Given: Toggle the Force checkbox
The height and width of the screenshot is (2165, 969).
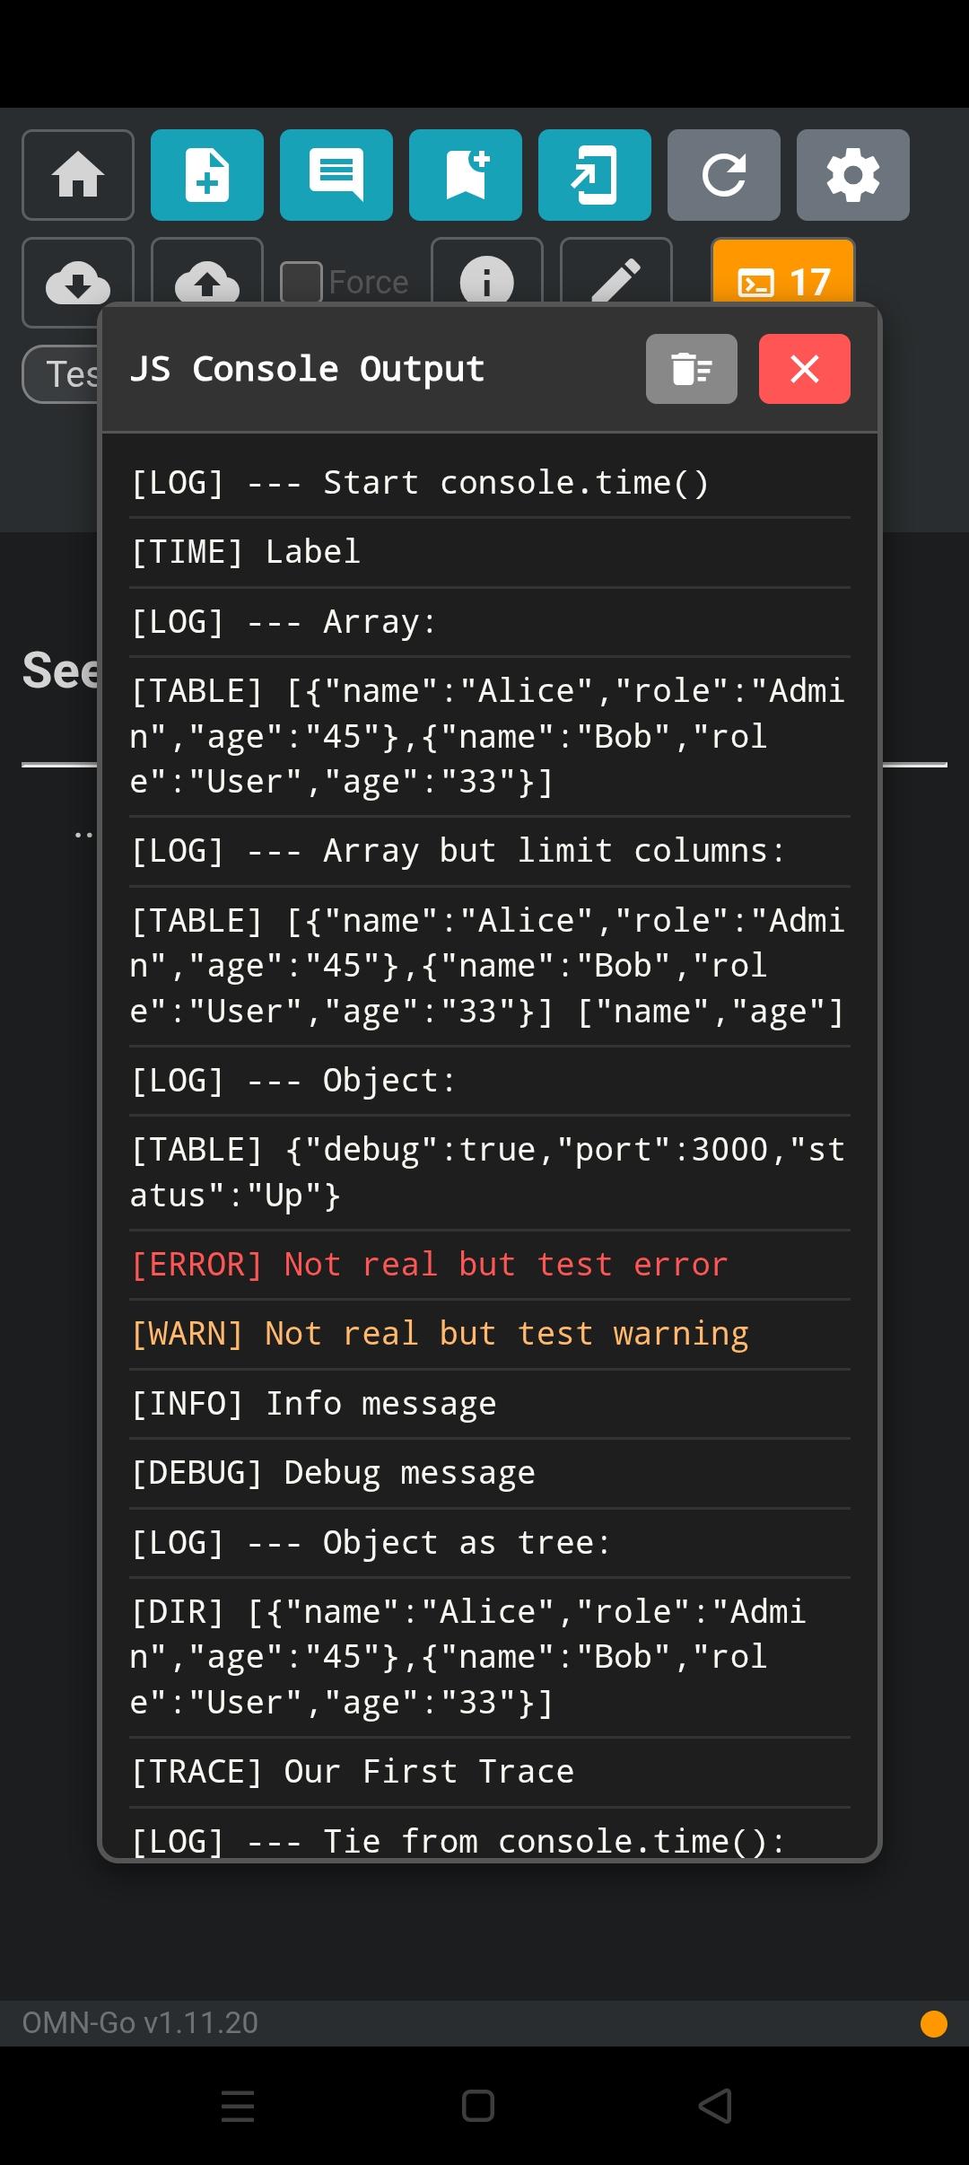Looking at the screenshot, I should [301, 282].
